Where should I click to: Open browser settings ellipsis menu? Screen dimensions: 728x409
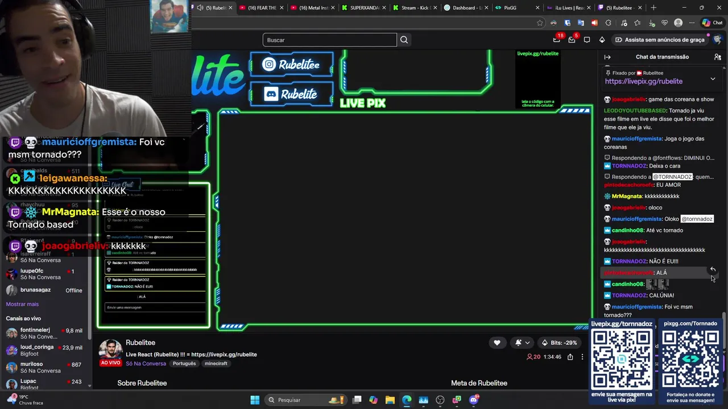tap(692, 23)
